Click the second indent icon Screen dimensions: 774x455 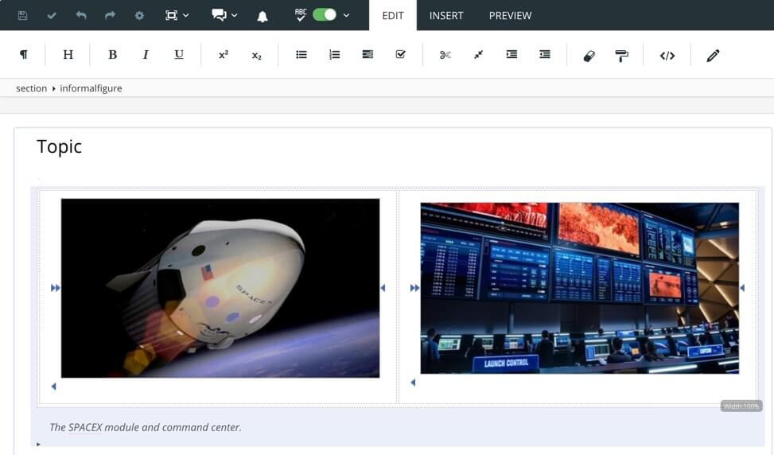[544, 54]
